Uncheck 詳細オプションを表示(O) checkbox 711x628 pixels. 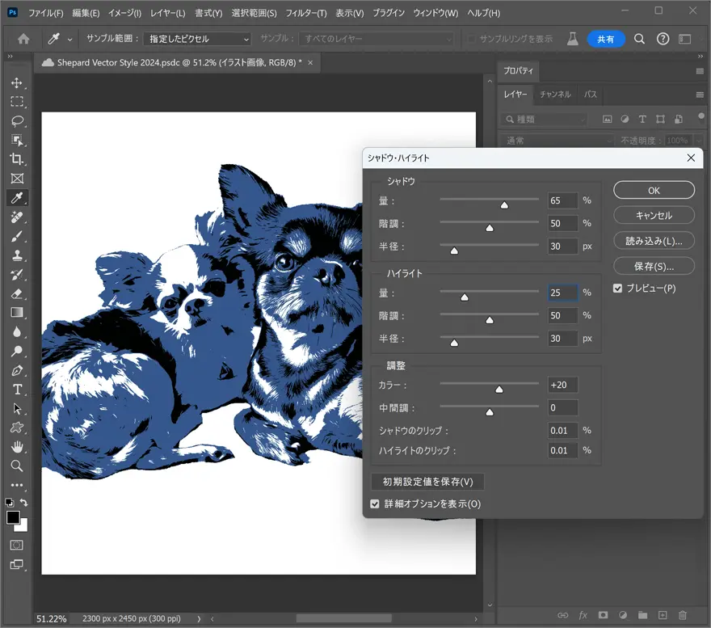(375, 504)
